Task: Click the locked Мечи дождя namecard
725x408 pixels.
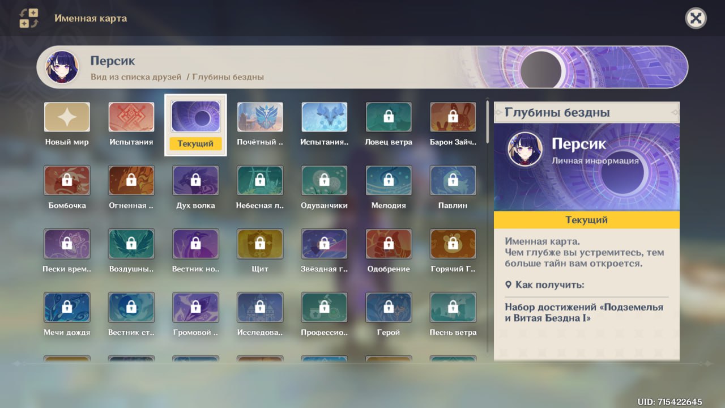Action: coord(67,315)
